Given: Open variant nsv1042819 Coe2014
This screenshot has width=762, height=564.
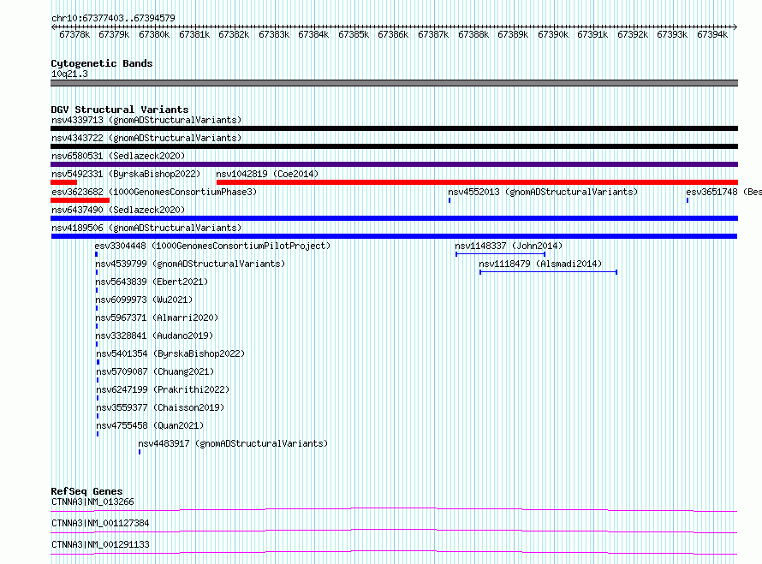Looking at the screenshot, I should 267,174.
